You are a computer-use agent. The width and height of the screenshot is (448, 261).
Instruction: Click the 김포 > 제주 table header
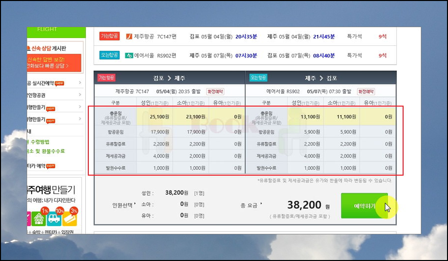tap(169, 78)
